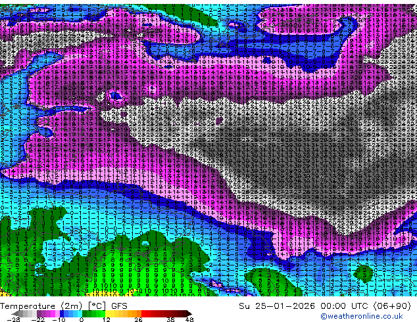Select the dark blue legend segment above -10

62,313
